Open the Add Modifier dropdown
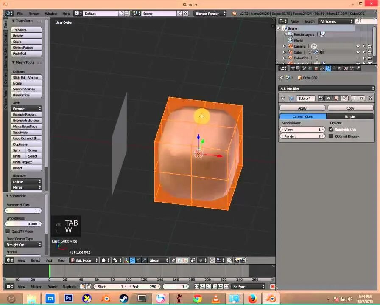The image size is (380, 305). point(326,88)
